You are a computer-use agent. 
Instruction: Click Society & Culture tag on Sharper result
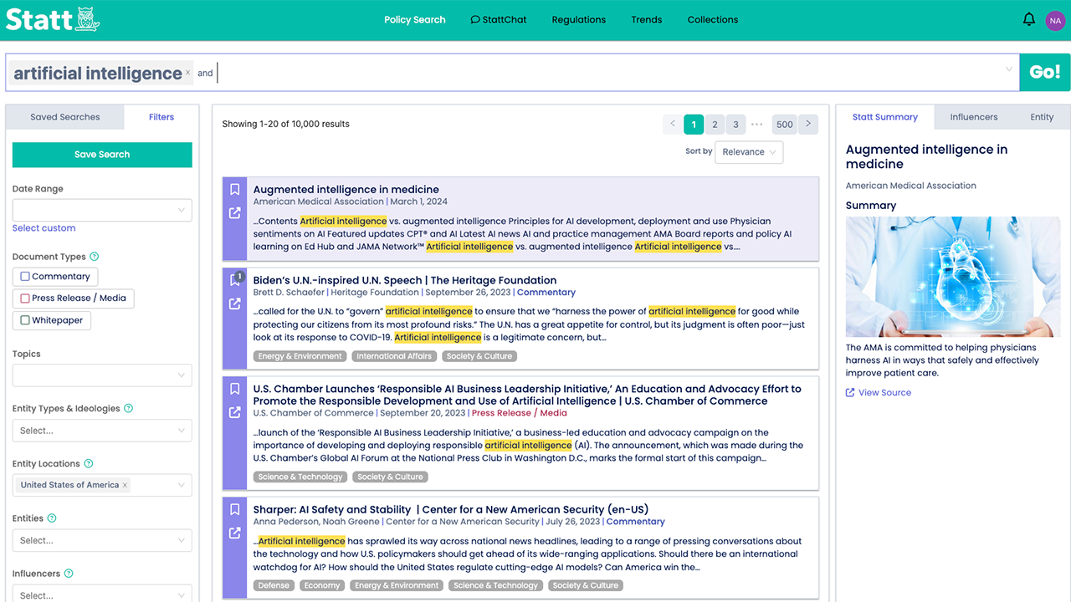tap(586, 585)
